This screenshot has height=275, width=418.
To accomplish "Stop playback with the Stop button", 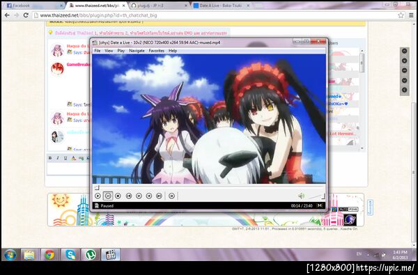I will click(118, 196).
